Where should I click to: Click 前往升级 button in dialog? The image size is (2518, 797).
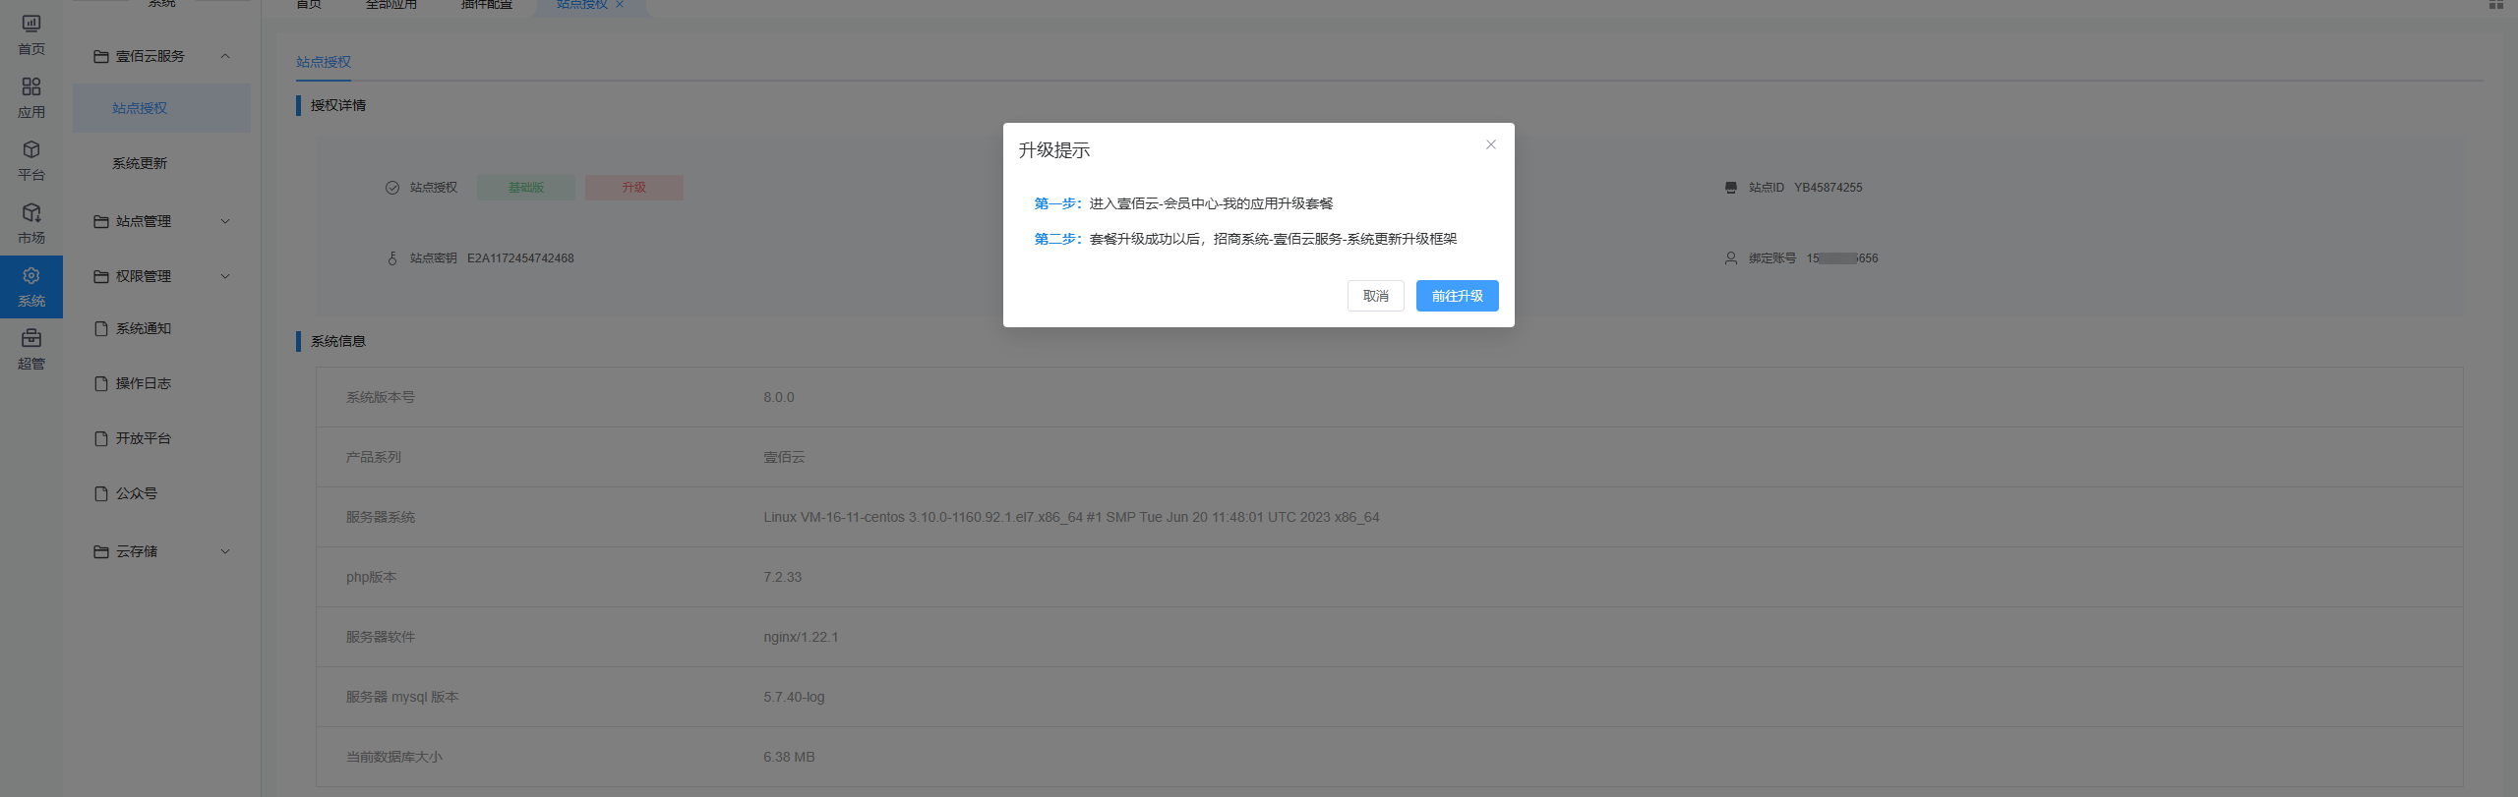1457,296
